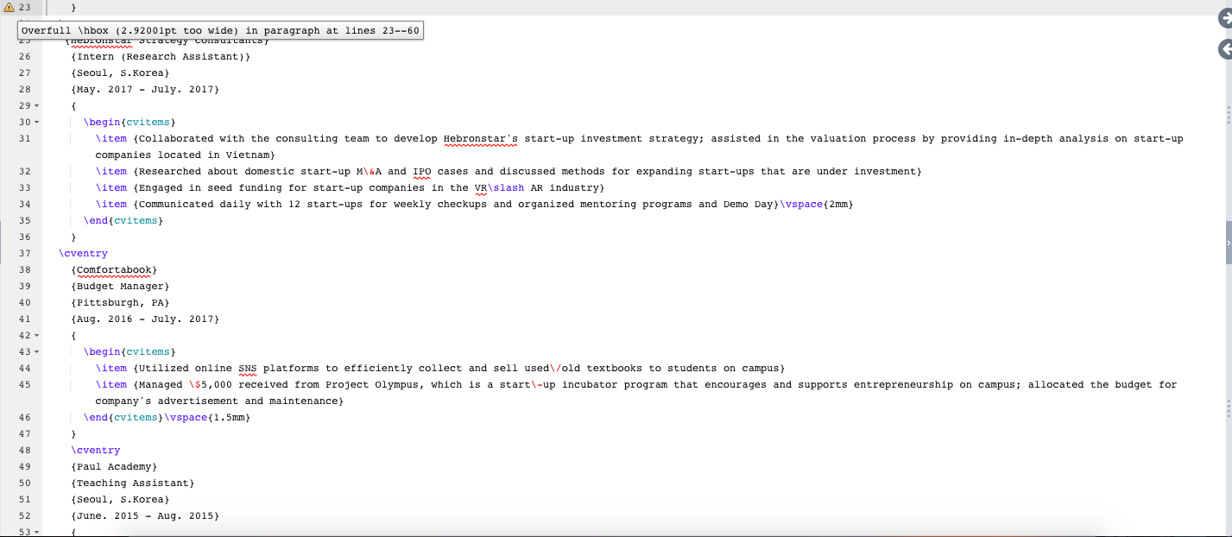The width and height of the screenshot is (1232, 537).
Task: Click line number 52 in the gutter
Action: point(24,516)
